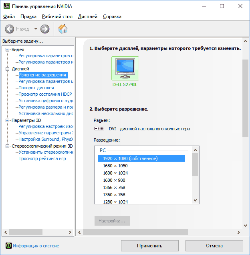250x255 pixels.
Task: Click resolution list scroll down arrow
Action: coord(195,200)
